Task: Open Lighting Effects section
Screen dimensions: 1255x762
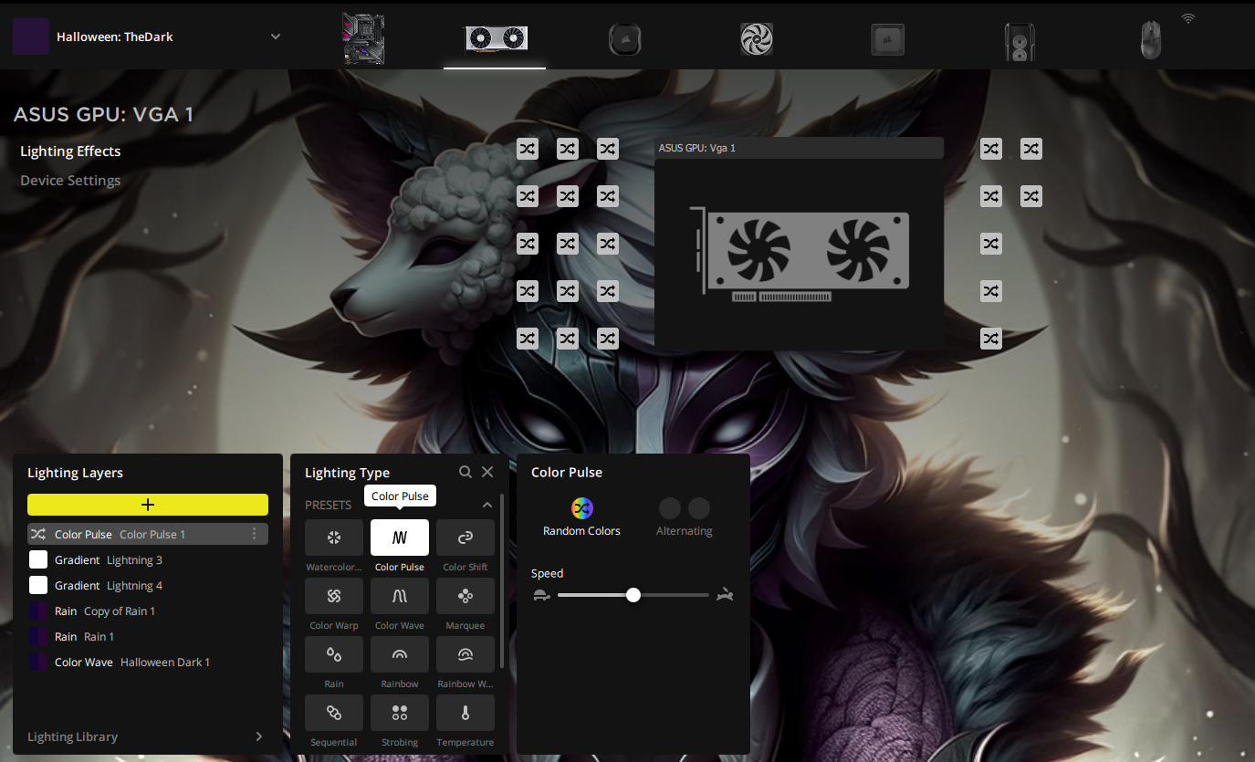Action: pyautogui.click(x=70, y=151)
